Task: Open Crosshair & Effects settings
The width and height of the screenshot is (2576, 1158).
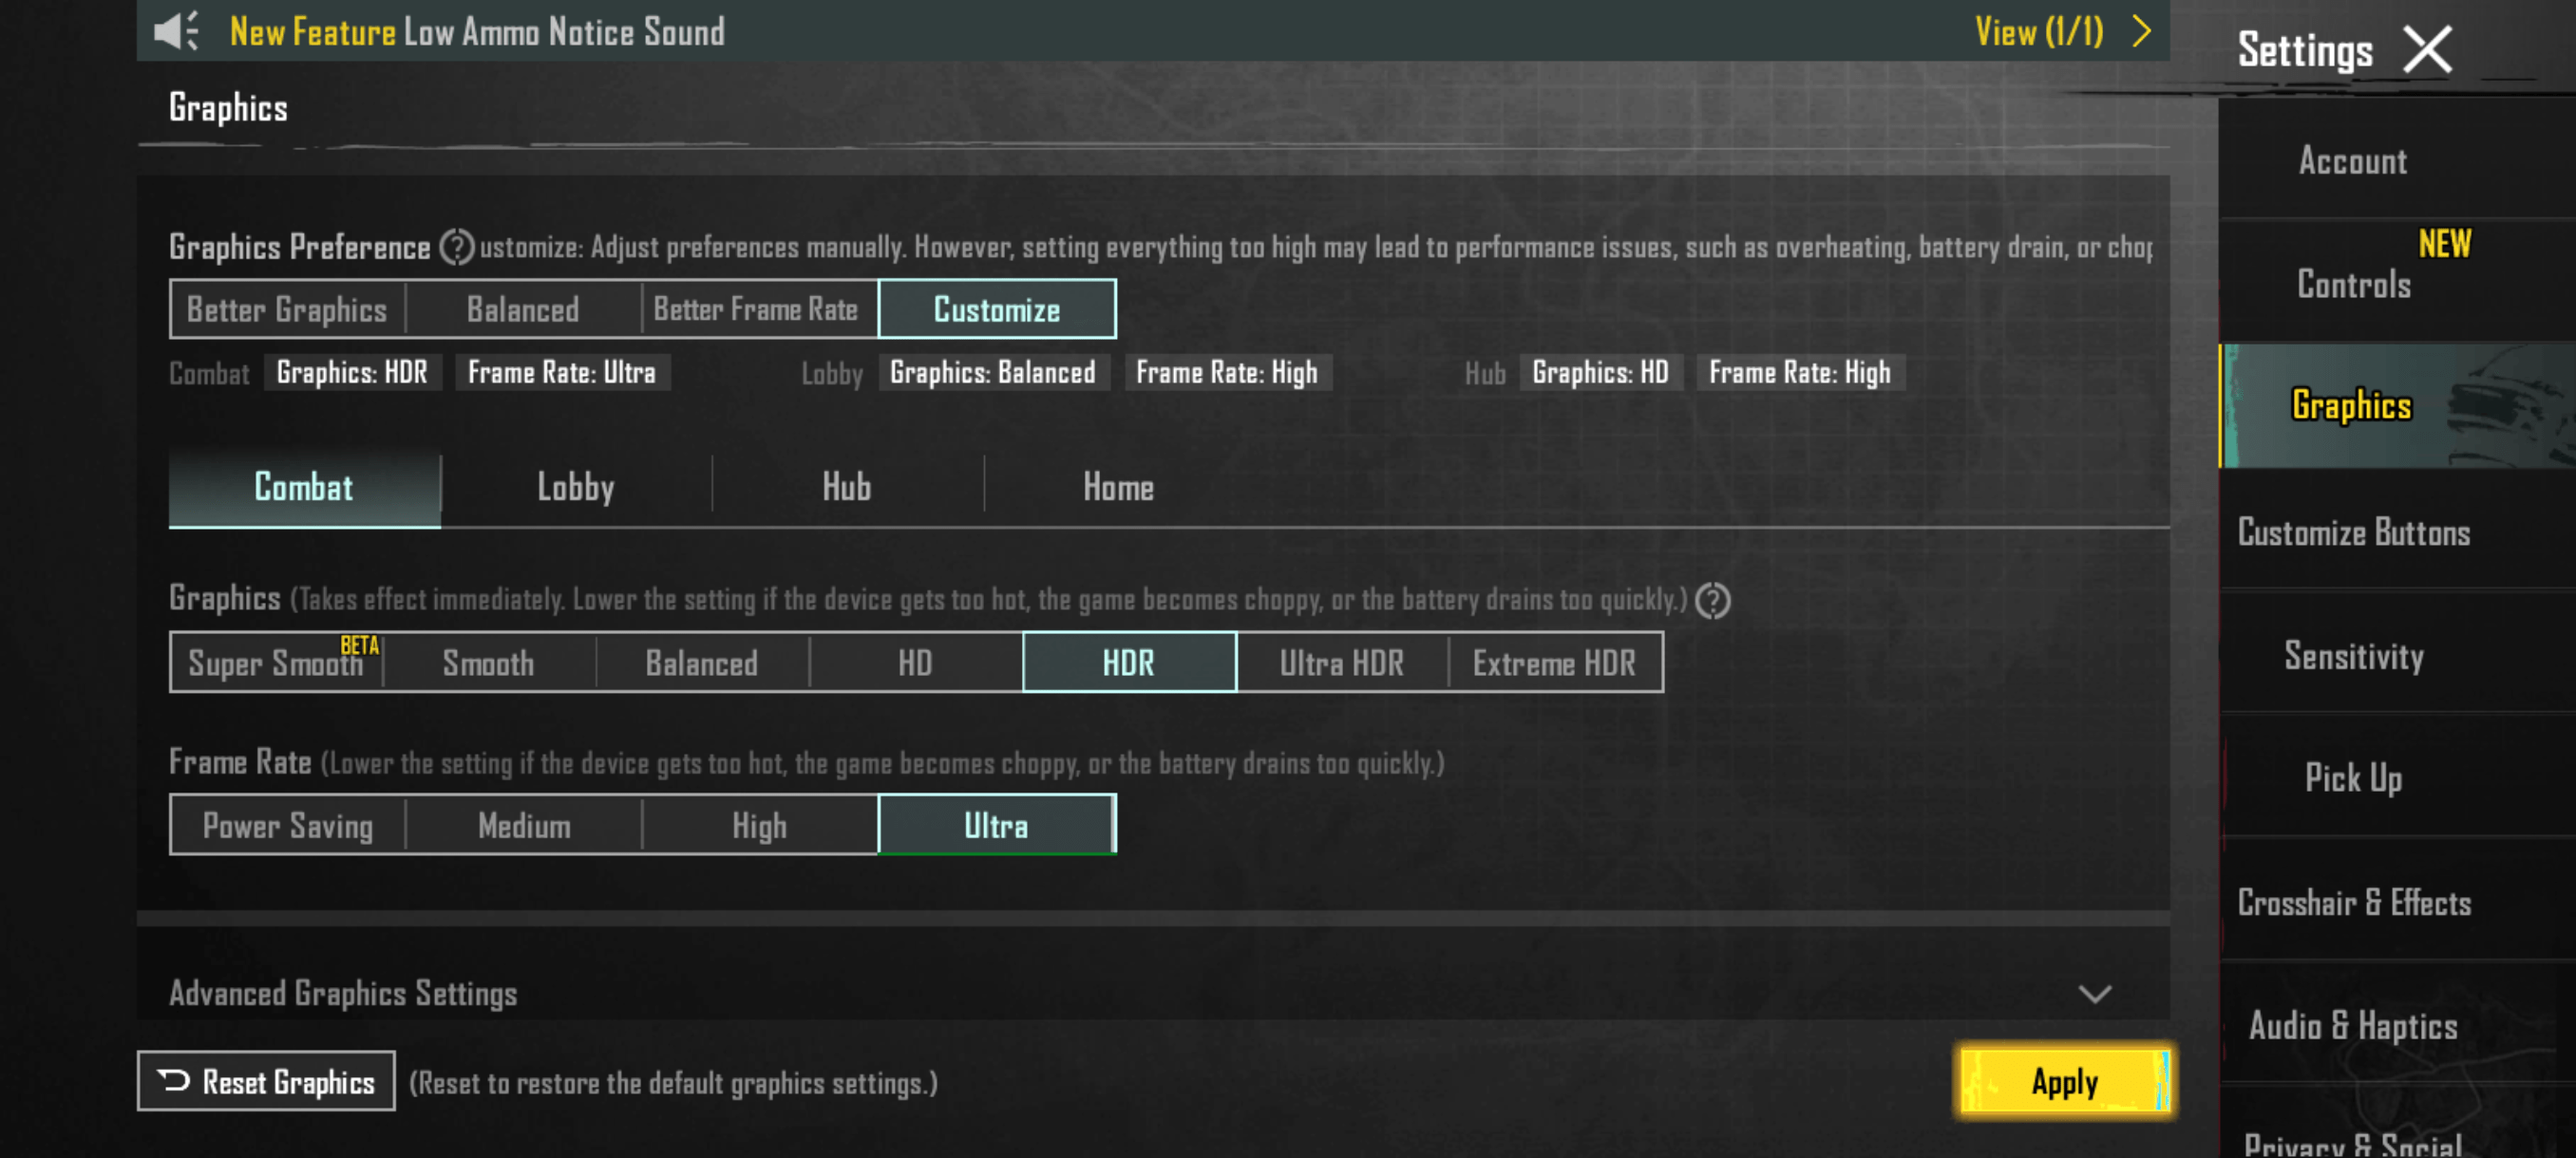Action: click(x=2354, y=903)
